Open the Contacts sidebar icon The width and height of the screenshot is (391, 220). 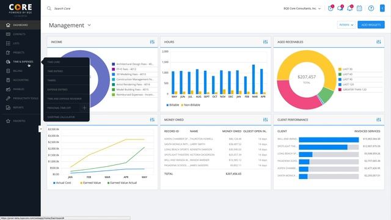tap(8, 34)
